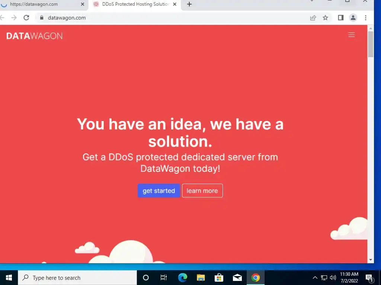Close the DDoS Protected Hosting tab
Screen dimensions: 381x285
point(175,4)
